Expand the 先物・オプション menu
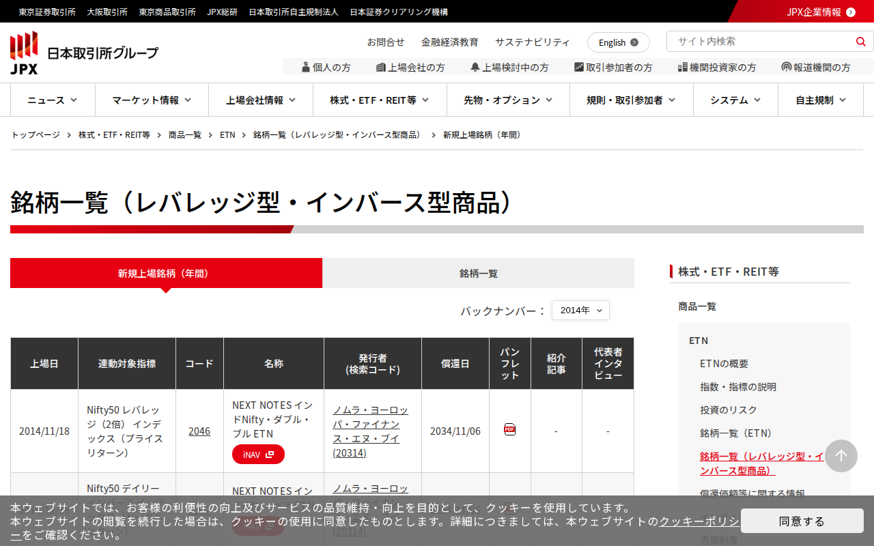 click(x=509, y=100)
